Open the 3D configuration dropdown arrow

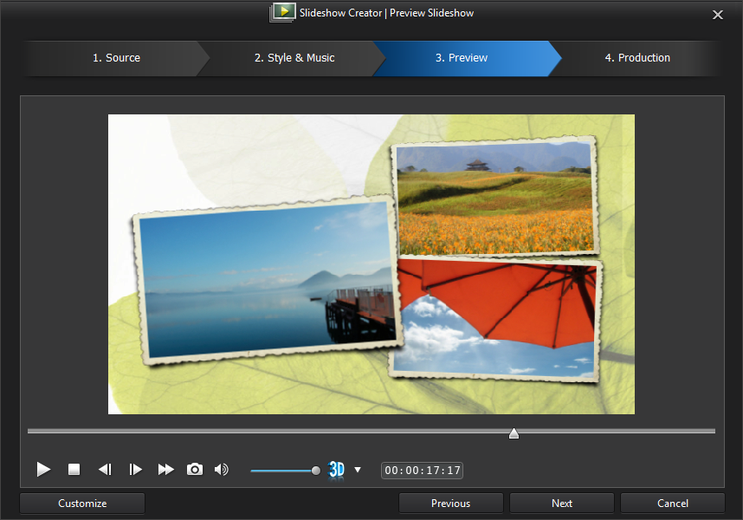(358, 470)
